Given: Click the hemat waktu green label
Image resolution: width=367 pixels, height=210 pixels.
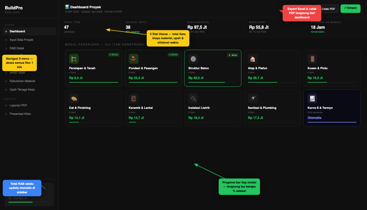Looking at the screenshot, I should pyautogui.click(x=317, y=32).
